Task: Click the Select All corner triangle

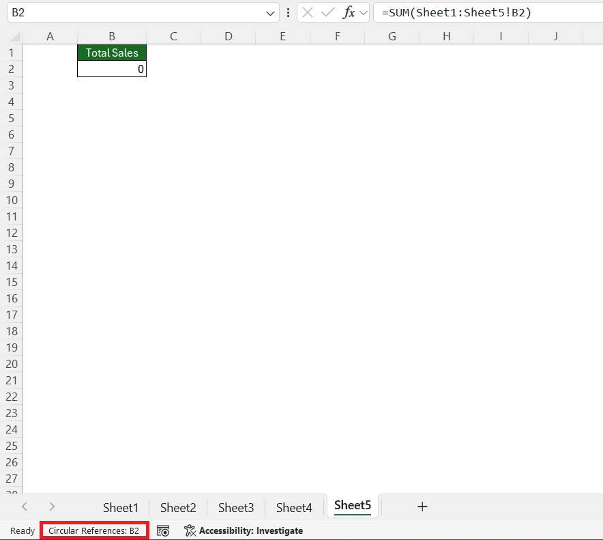Action: point(14,37)
